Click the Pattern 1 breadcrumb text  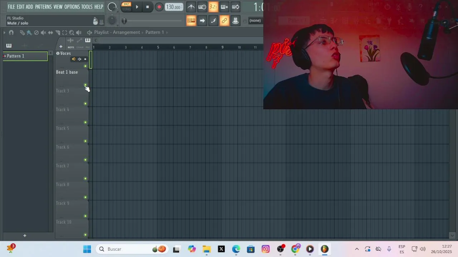[155, 32]
